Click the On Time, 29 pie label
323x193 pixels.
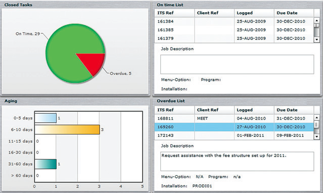click(x=28, y=34)
